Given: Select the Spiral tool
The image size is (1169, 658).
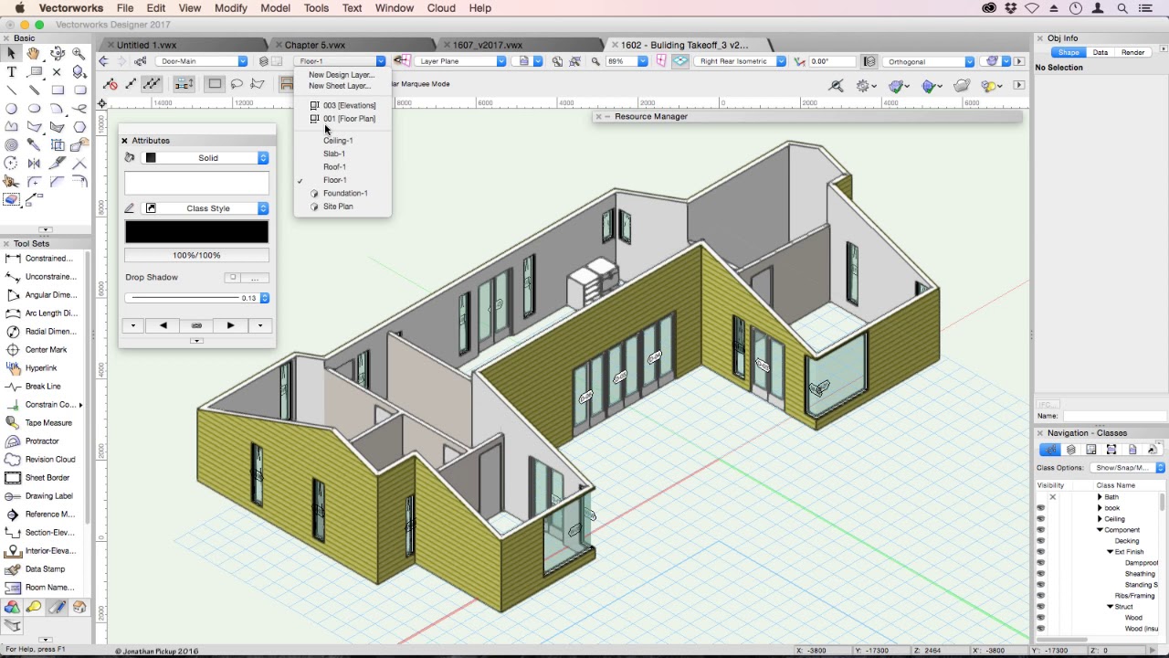Looking at the screenshot, I should [x=11, y=145].
